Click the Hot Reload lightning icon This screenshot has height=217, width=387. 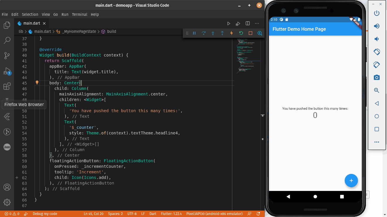pyautogui.click(x=231, y=33)
